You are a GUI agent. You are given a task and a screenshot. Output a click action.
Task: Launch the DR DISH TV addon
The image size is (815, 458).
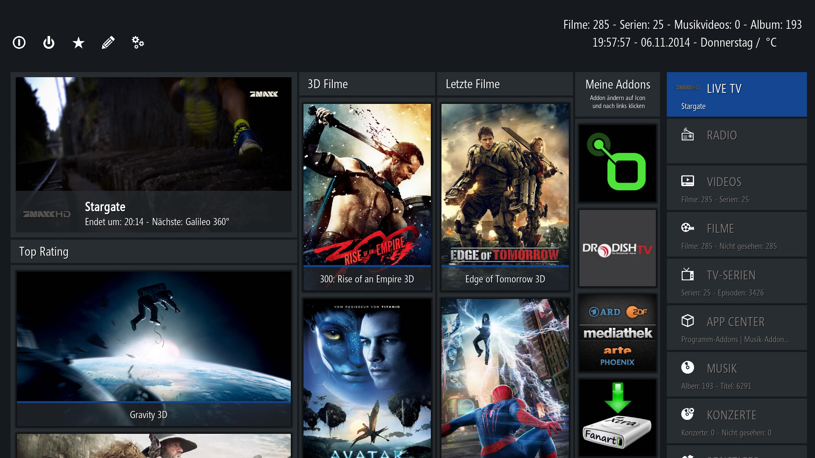click(618, 248)
